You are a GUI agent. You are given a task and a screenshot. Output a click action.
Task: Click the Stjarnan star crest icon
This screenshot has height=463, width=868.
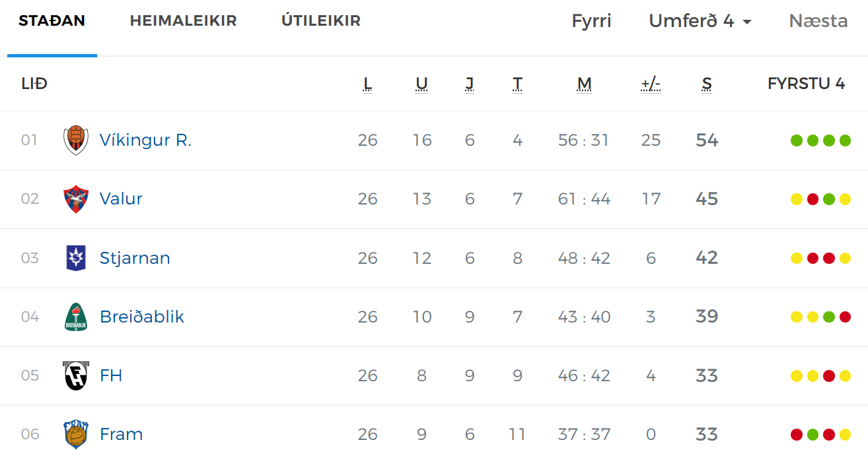coord(76,258)
